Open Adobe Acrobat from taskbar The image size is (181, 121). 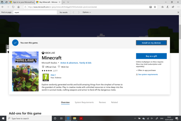click(81, 118)
